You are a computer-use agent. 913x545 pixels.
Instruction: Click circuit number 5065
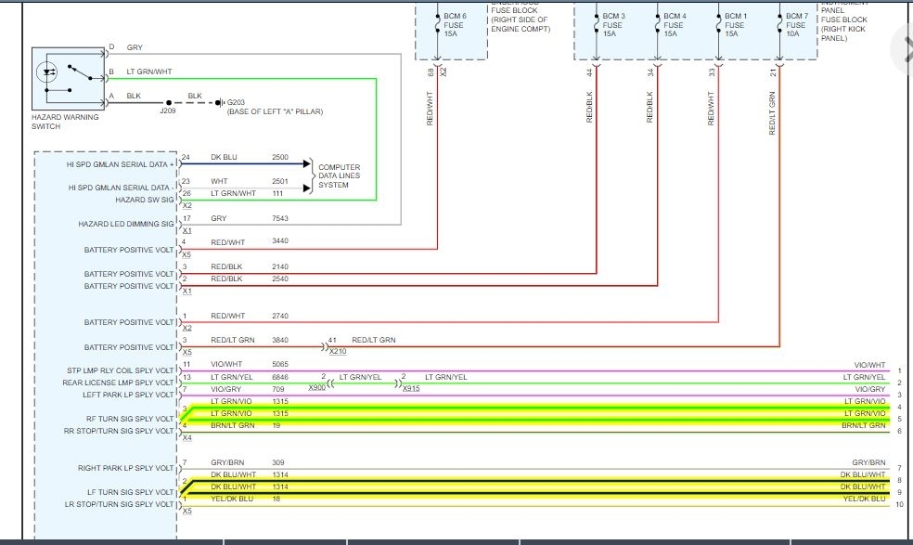coord(280,364)
